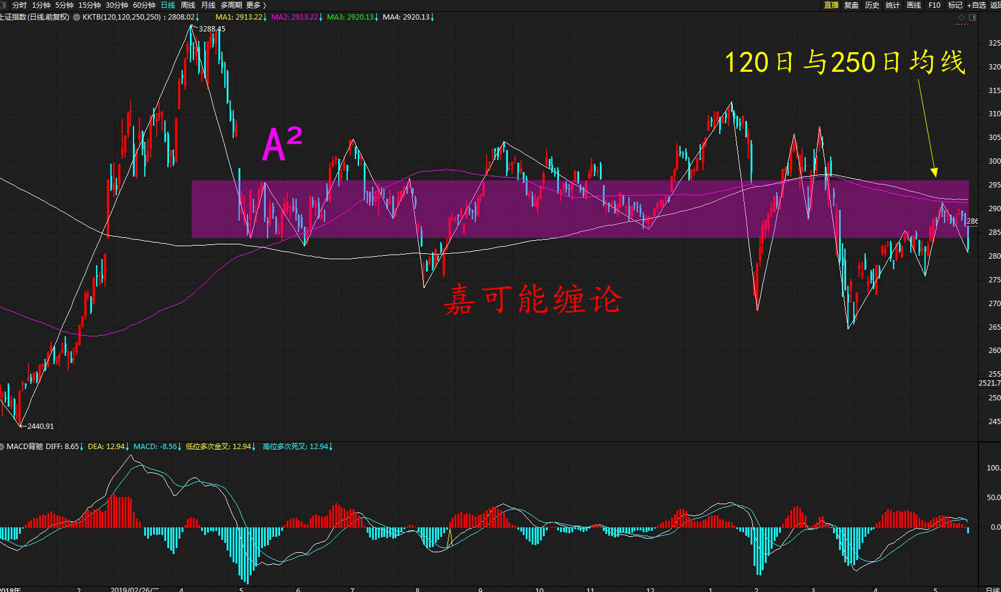Switch to the 60分钟 period
Viewport: 1001px width, 592px height.
[x=144, y=5]
